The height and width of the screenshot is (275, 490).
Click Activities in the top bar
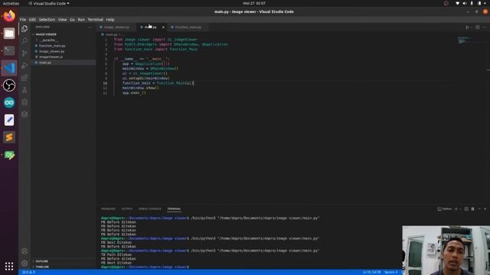11,3
